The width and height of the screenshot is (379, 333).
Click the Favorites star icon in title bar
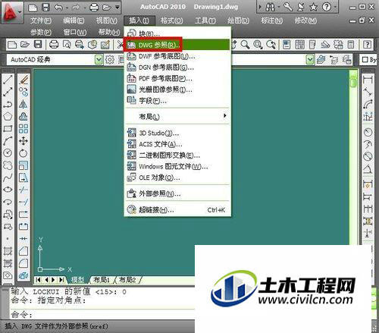314,7
